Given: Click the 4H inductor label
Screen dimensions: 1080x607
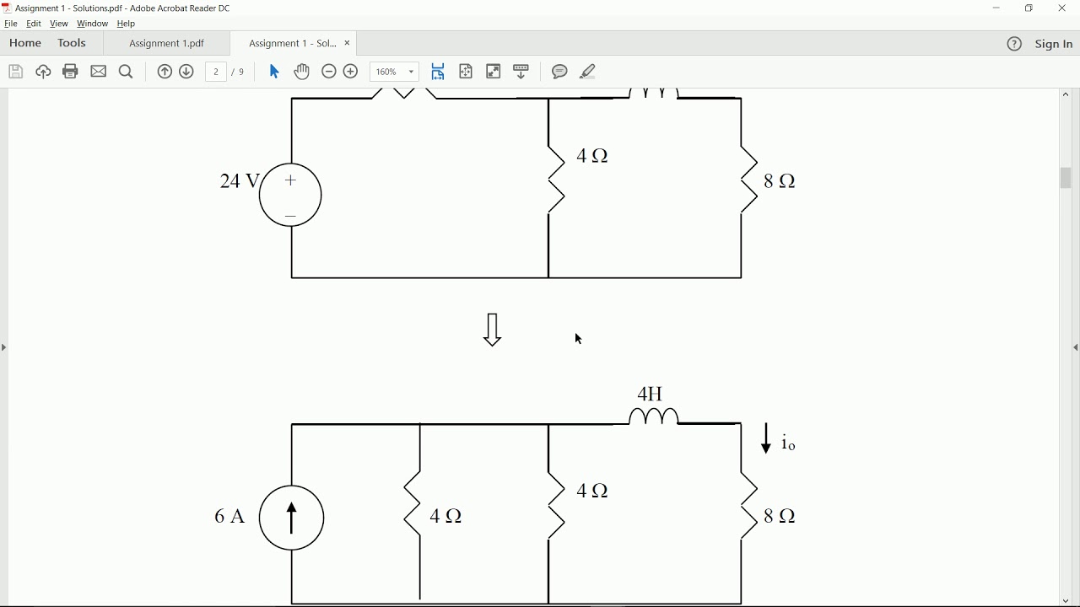Looking at the screenshot, I should coord(651,394).
